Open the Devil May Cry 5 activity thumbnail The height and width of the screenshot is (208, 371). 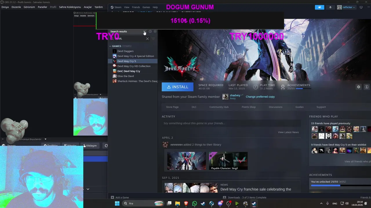tap(186, 161)
